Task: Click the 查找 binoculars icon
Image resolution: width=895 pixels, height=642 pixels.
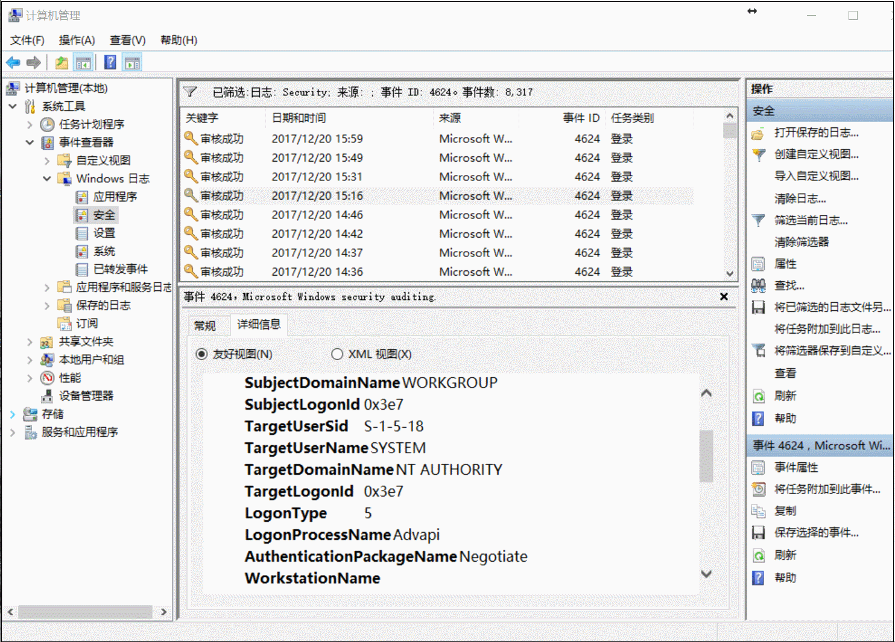Action: (758, 285)
